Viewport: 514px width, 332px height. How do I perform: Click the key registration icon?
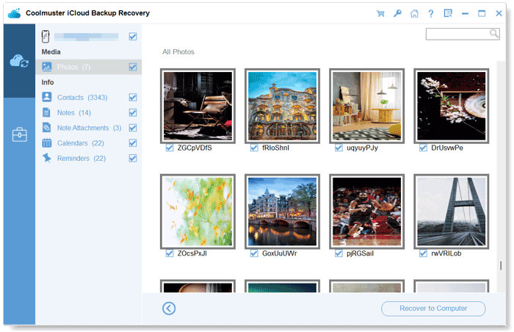[397, 13]
